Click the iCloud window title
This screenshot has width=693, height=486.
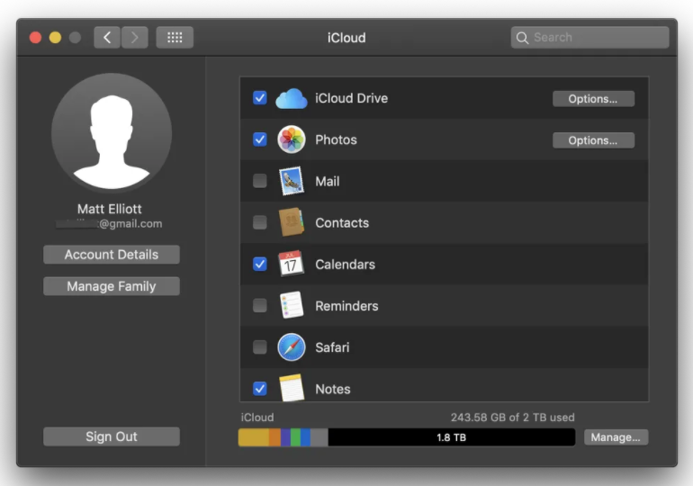coord(346,38)
